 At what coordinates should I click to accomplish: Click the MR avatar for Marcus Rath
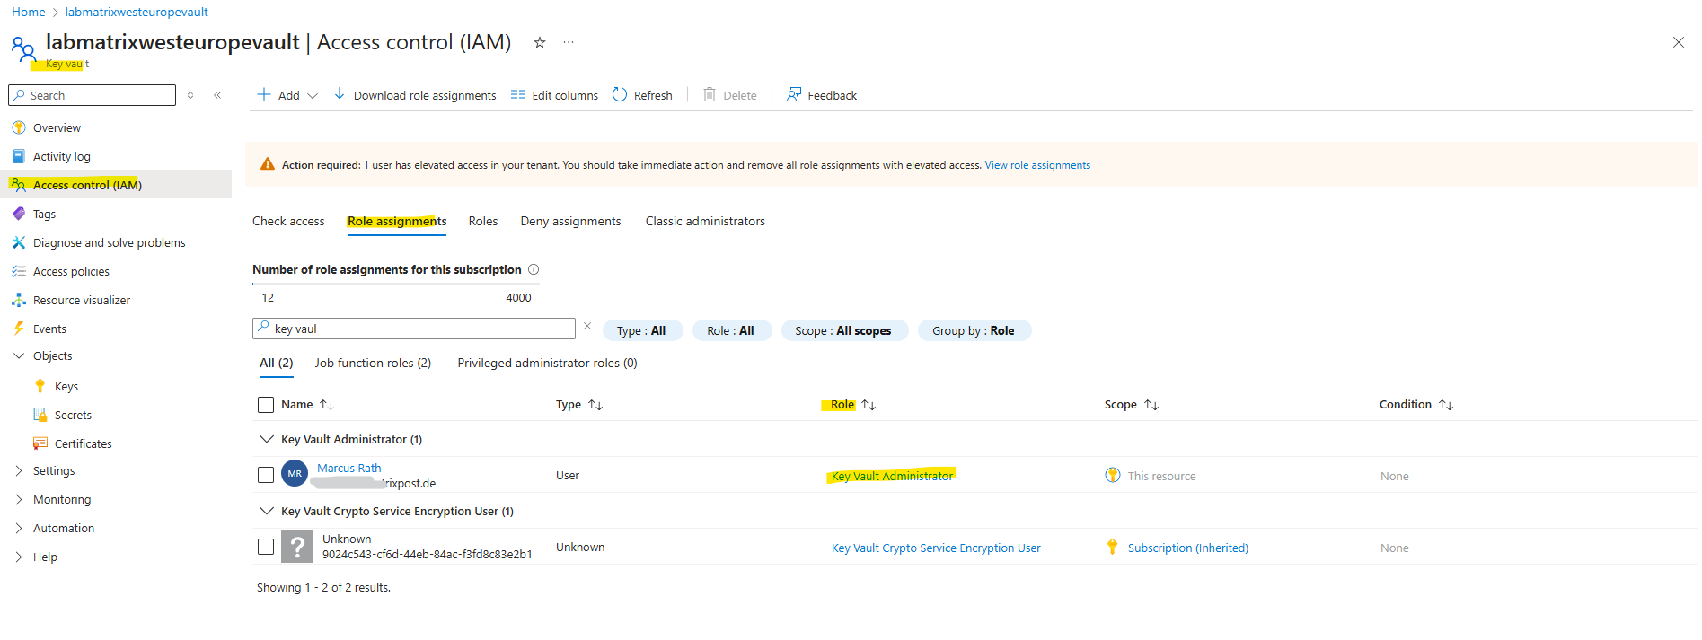click(x=295, y=473)
